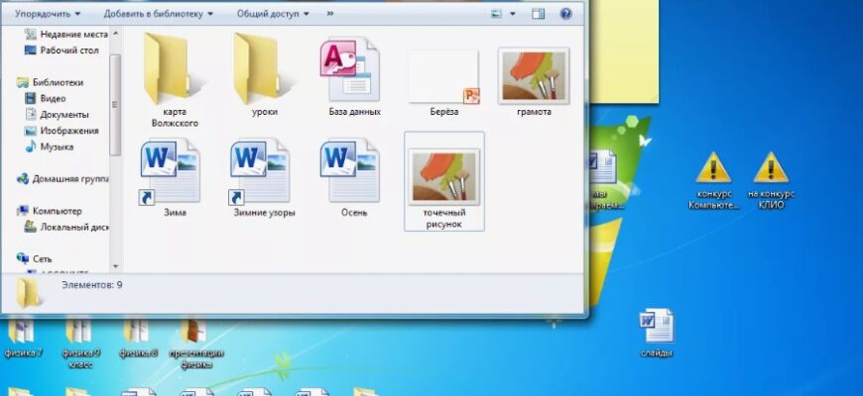Open the Добавить в библиотеку dropdown

click(159, 14)
